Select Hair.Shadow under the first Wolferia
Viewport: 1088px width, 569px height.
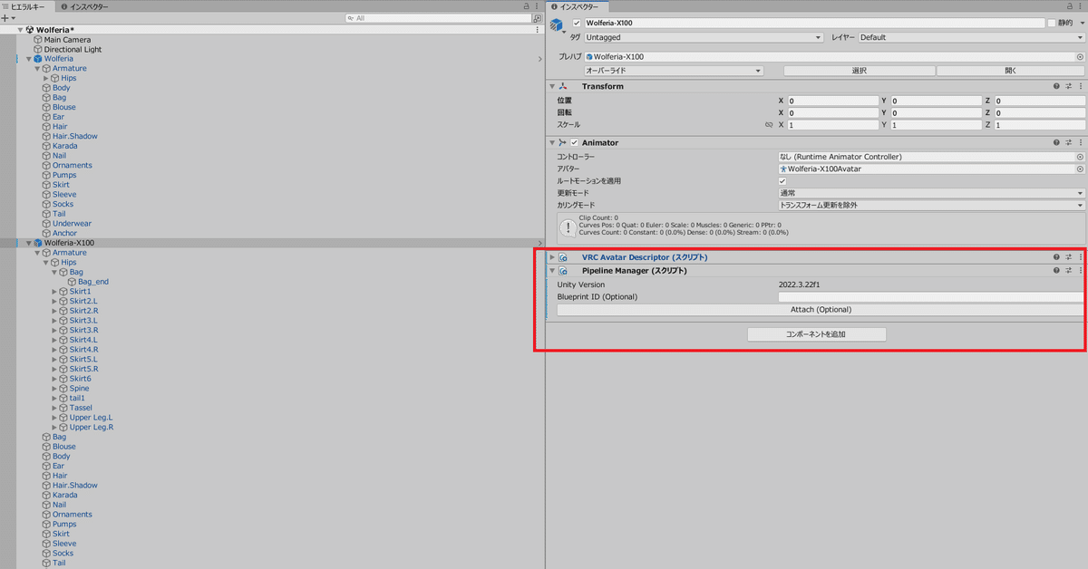coord(74,137)
